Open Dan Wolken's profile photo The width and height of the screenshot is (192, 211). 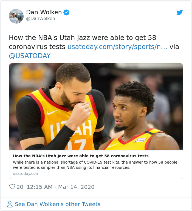click(16, 16)
